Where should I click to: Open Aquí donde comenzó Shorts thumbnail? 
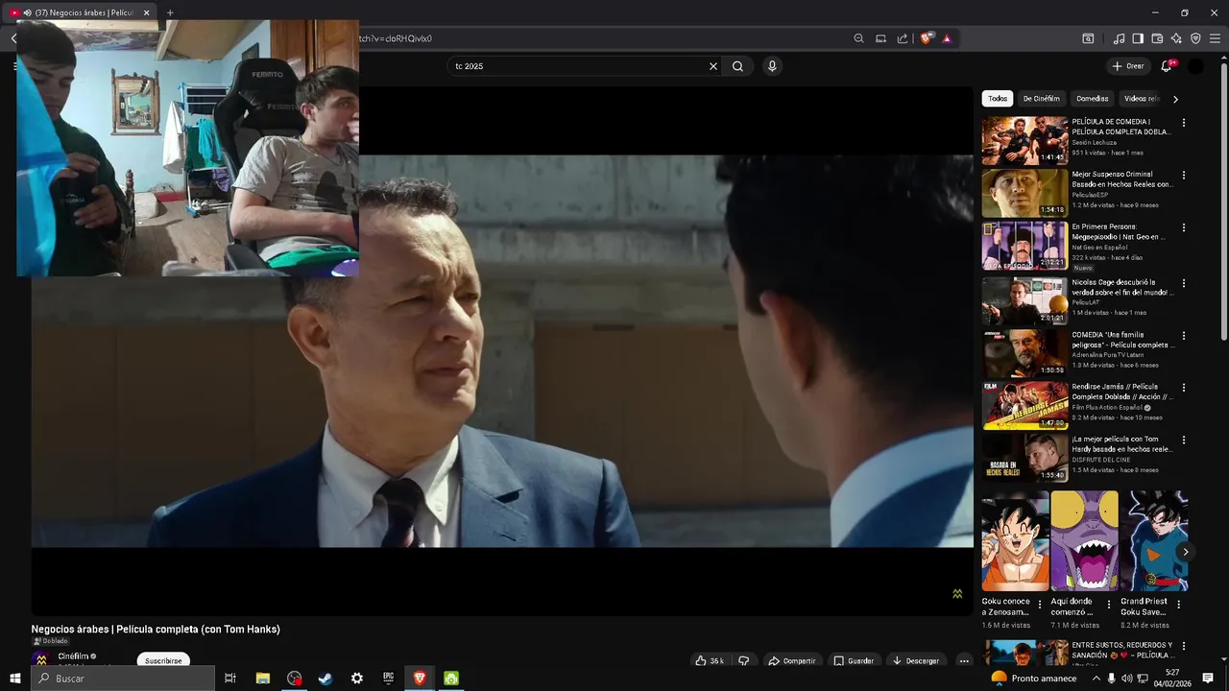pyautogui.click(x=1084, y=541)
